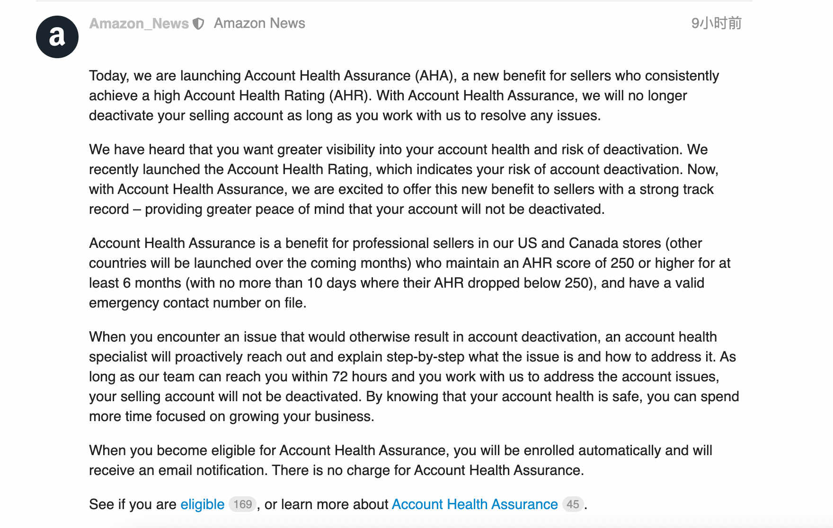
Task: Click the paragraph starting "Account Health Assurance is"
Action: click(x=410, y=273)
